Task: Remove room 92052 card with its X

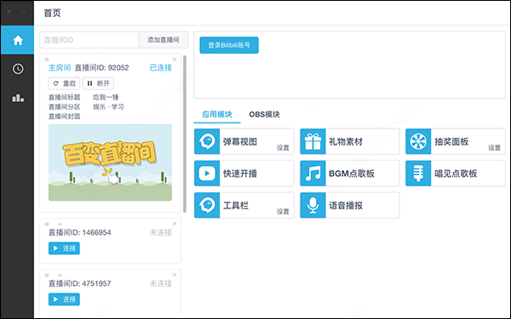Action: pos(175,60)
